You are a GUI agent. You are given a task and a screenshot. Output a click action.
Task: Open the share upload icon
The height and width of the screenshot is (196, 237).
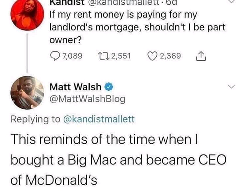pos(201,56)
